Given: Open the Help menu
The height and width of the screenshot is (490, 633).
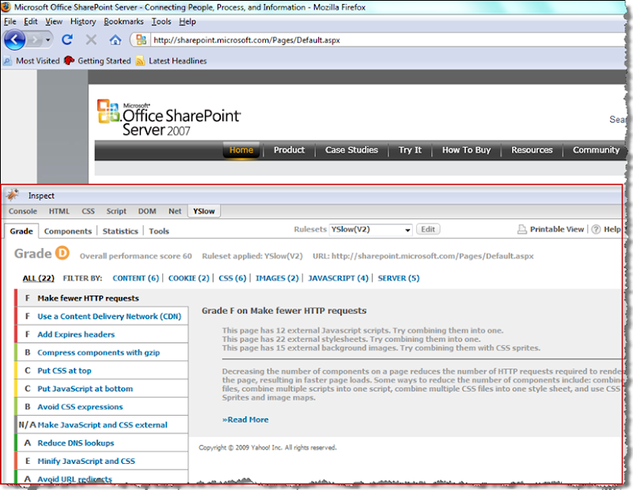Looking at the screenshot, I should pos(188,21).
